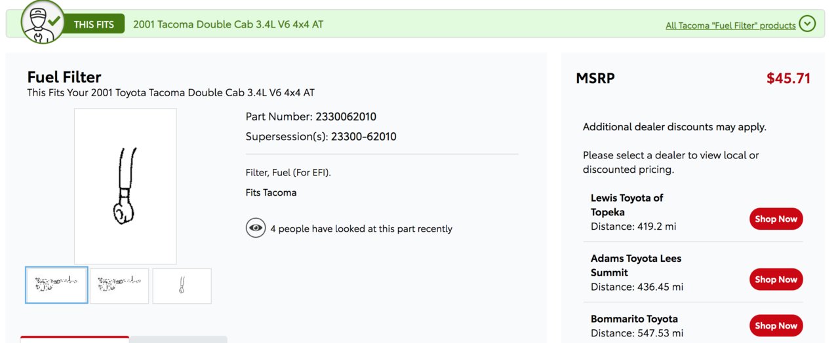Click Adams Toyota Lees Summit dealer name
The height and width of the screenshot is (343, 838).
click(635, 265)
